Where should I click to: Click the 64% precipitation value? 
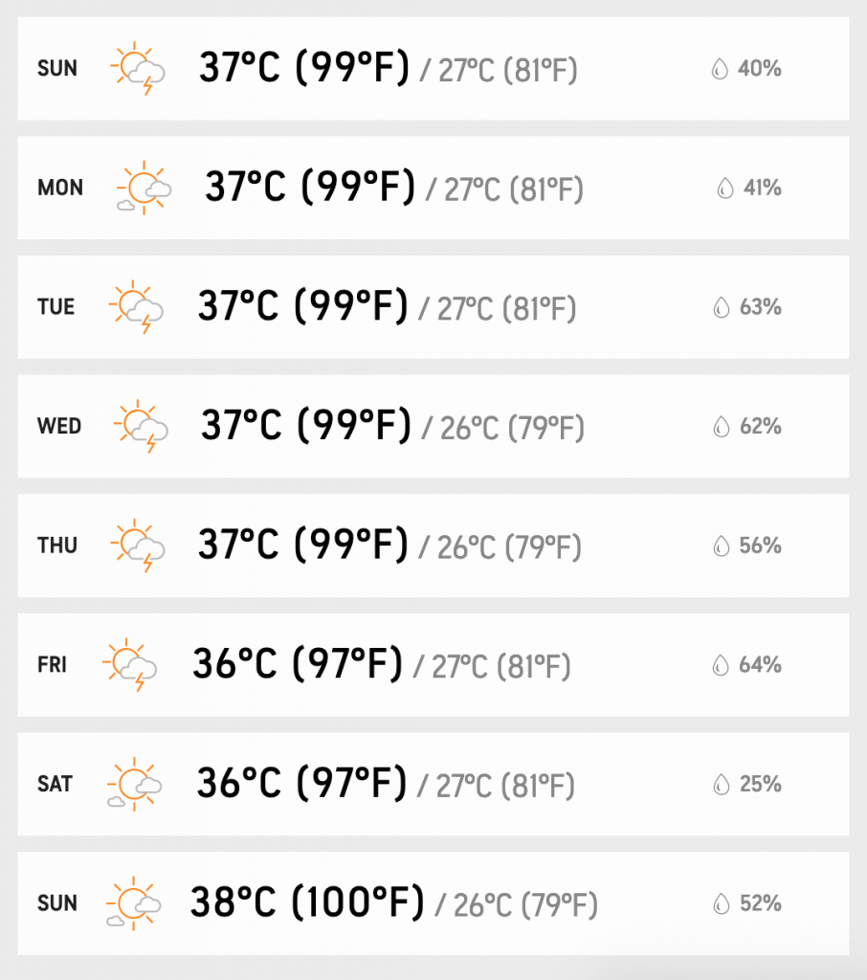click(760, 665)
